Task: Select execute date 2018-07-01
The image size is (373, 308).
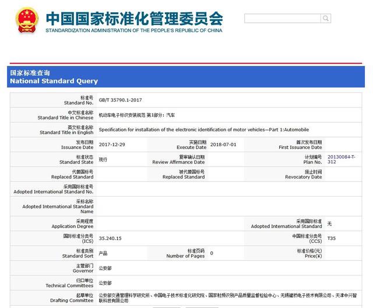Action: coord(223,145)
